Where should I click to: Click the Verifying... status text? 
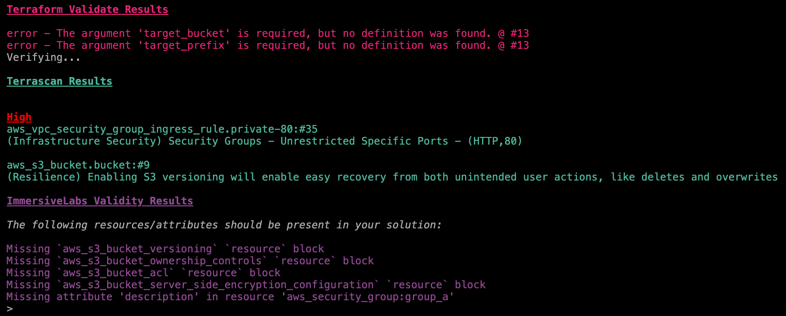44,57
